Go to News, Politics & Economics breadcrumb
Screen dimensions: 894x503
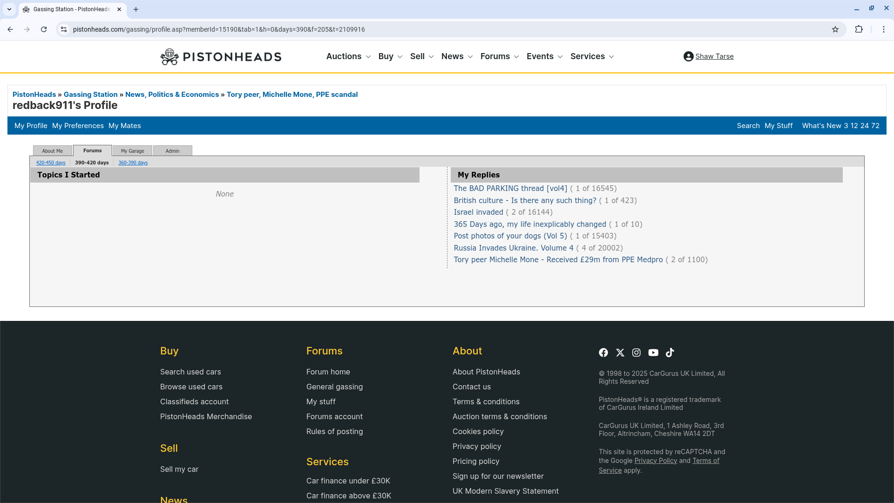pos(172,95)
